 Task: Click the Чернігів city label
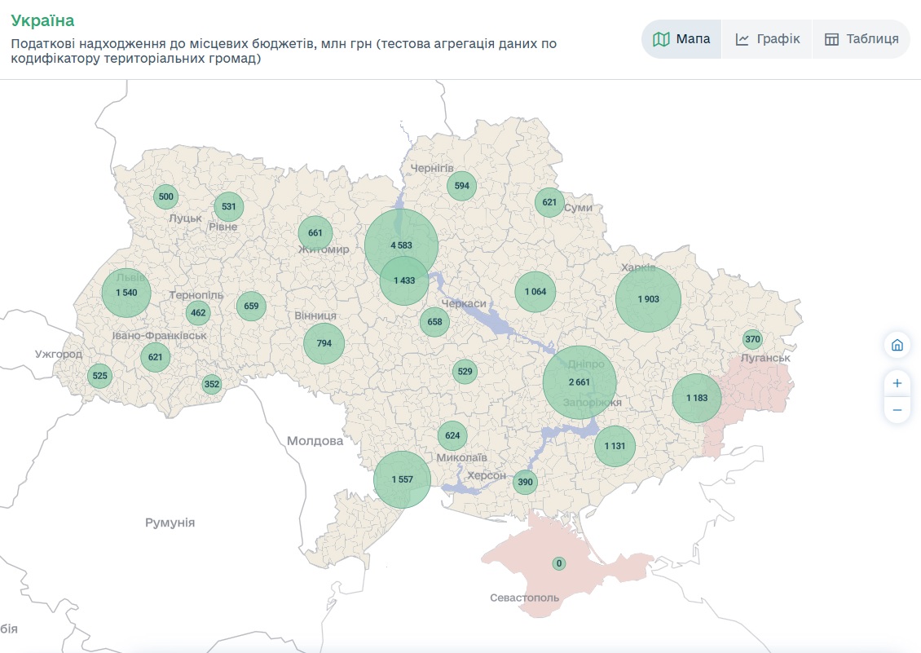432,168
